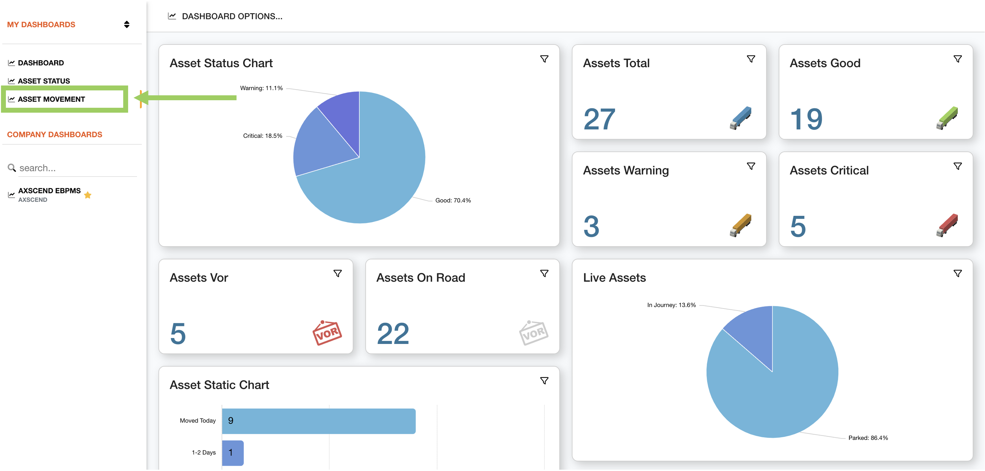This screenshot has height=471, width=985.
Task: Expand the My Dashboards sort arrows
Action: (x=126, y=25)
